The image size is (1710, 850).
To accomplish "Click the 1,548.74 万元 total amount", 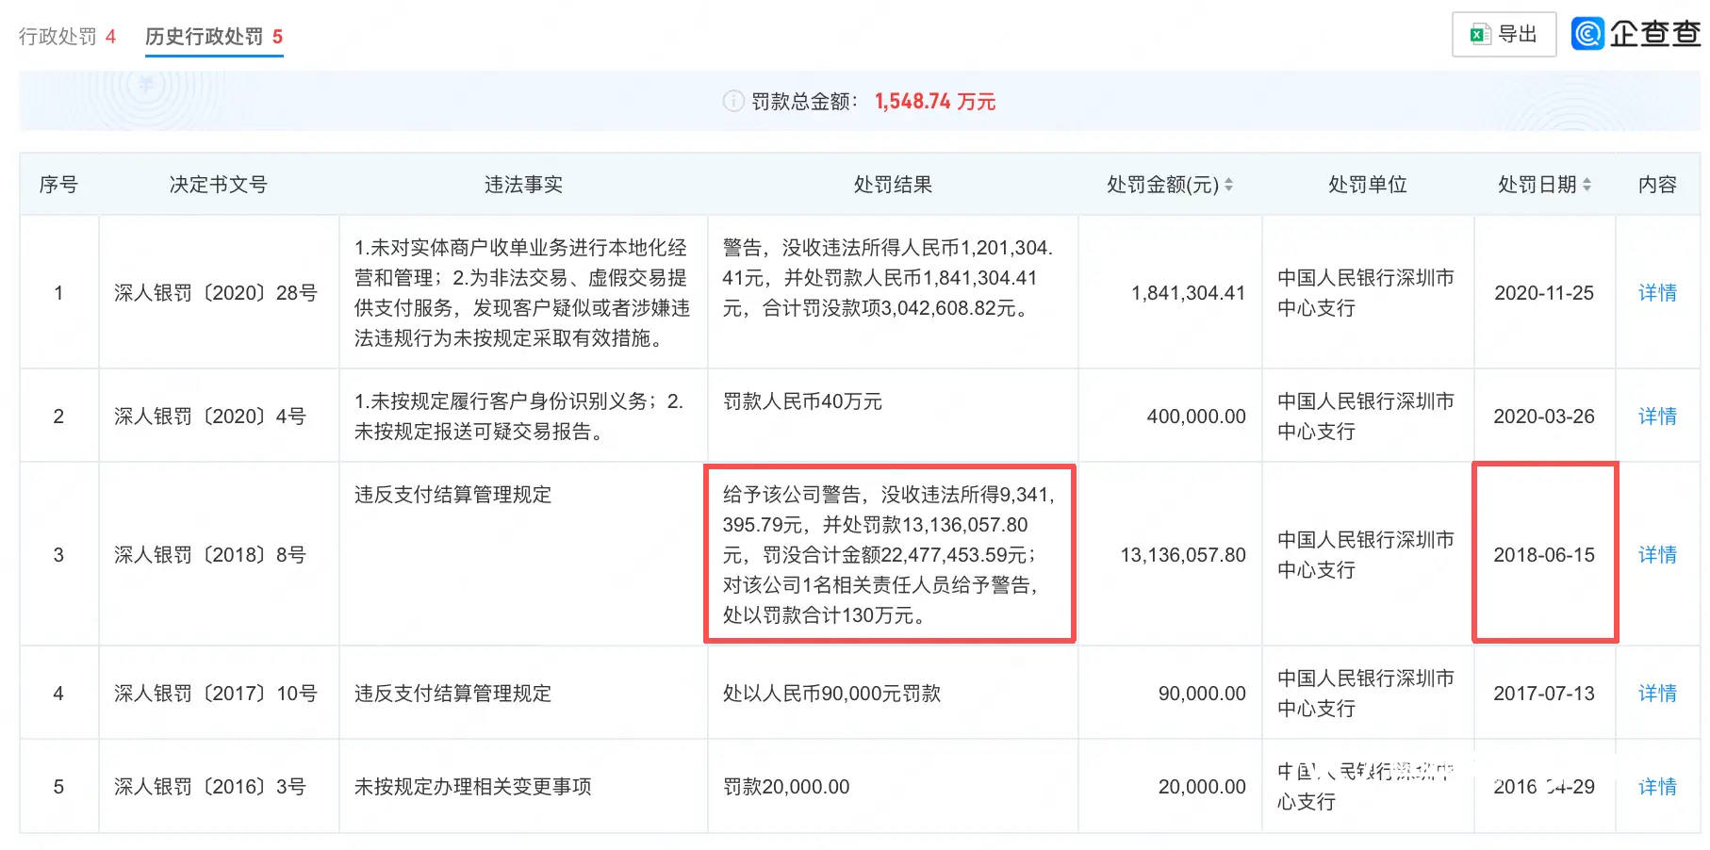I will click(x=934, y=102).
